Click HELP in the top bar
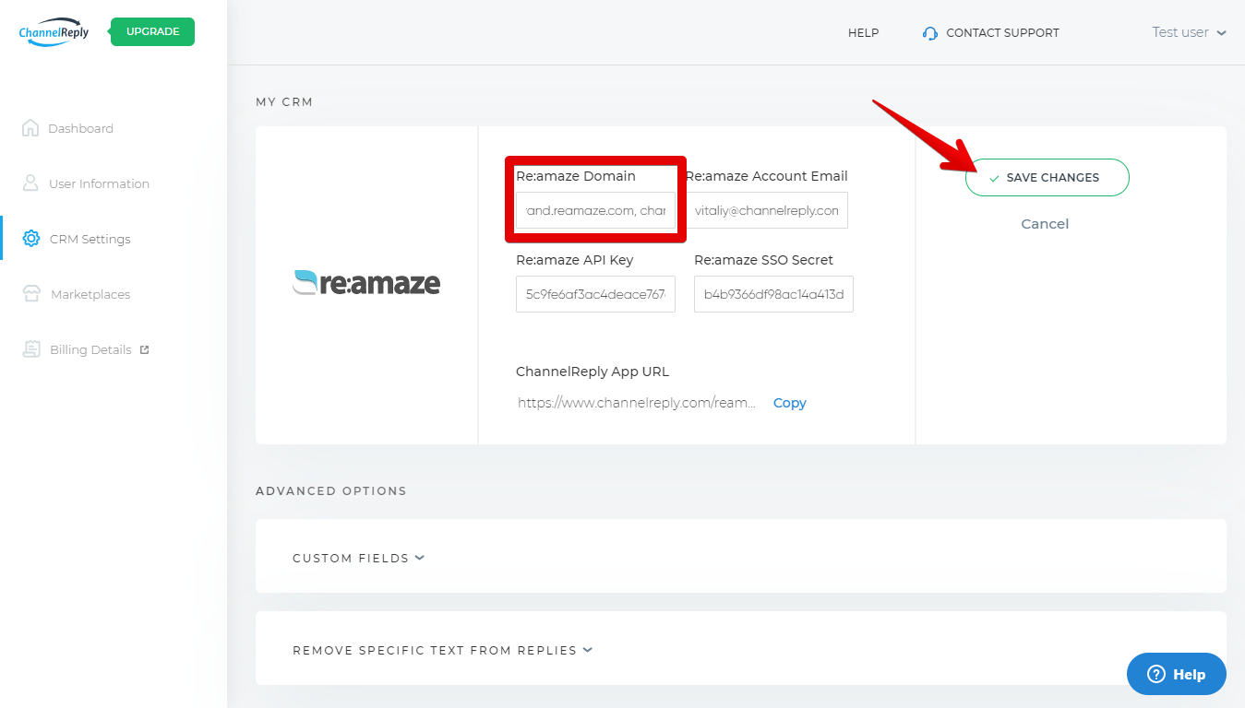The width and height of the screenshot is (1245, 708). 863,32
